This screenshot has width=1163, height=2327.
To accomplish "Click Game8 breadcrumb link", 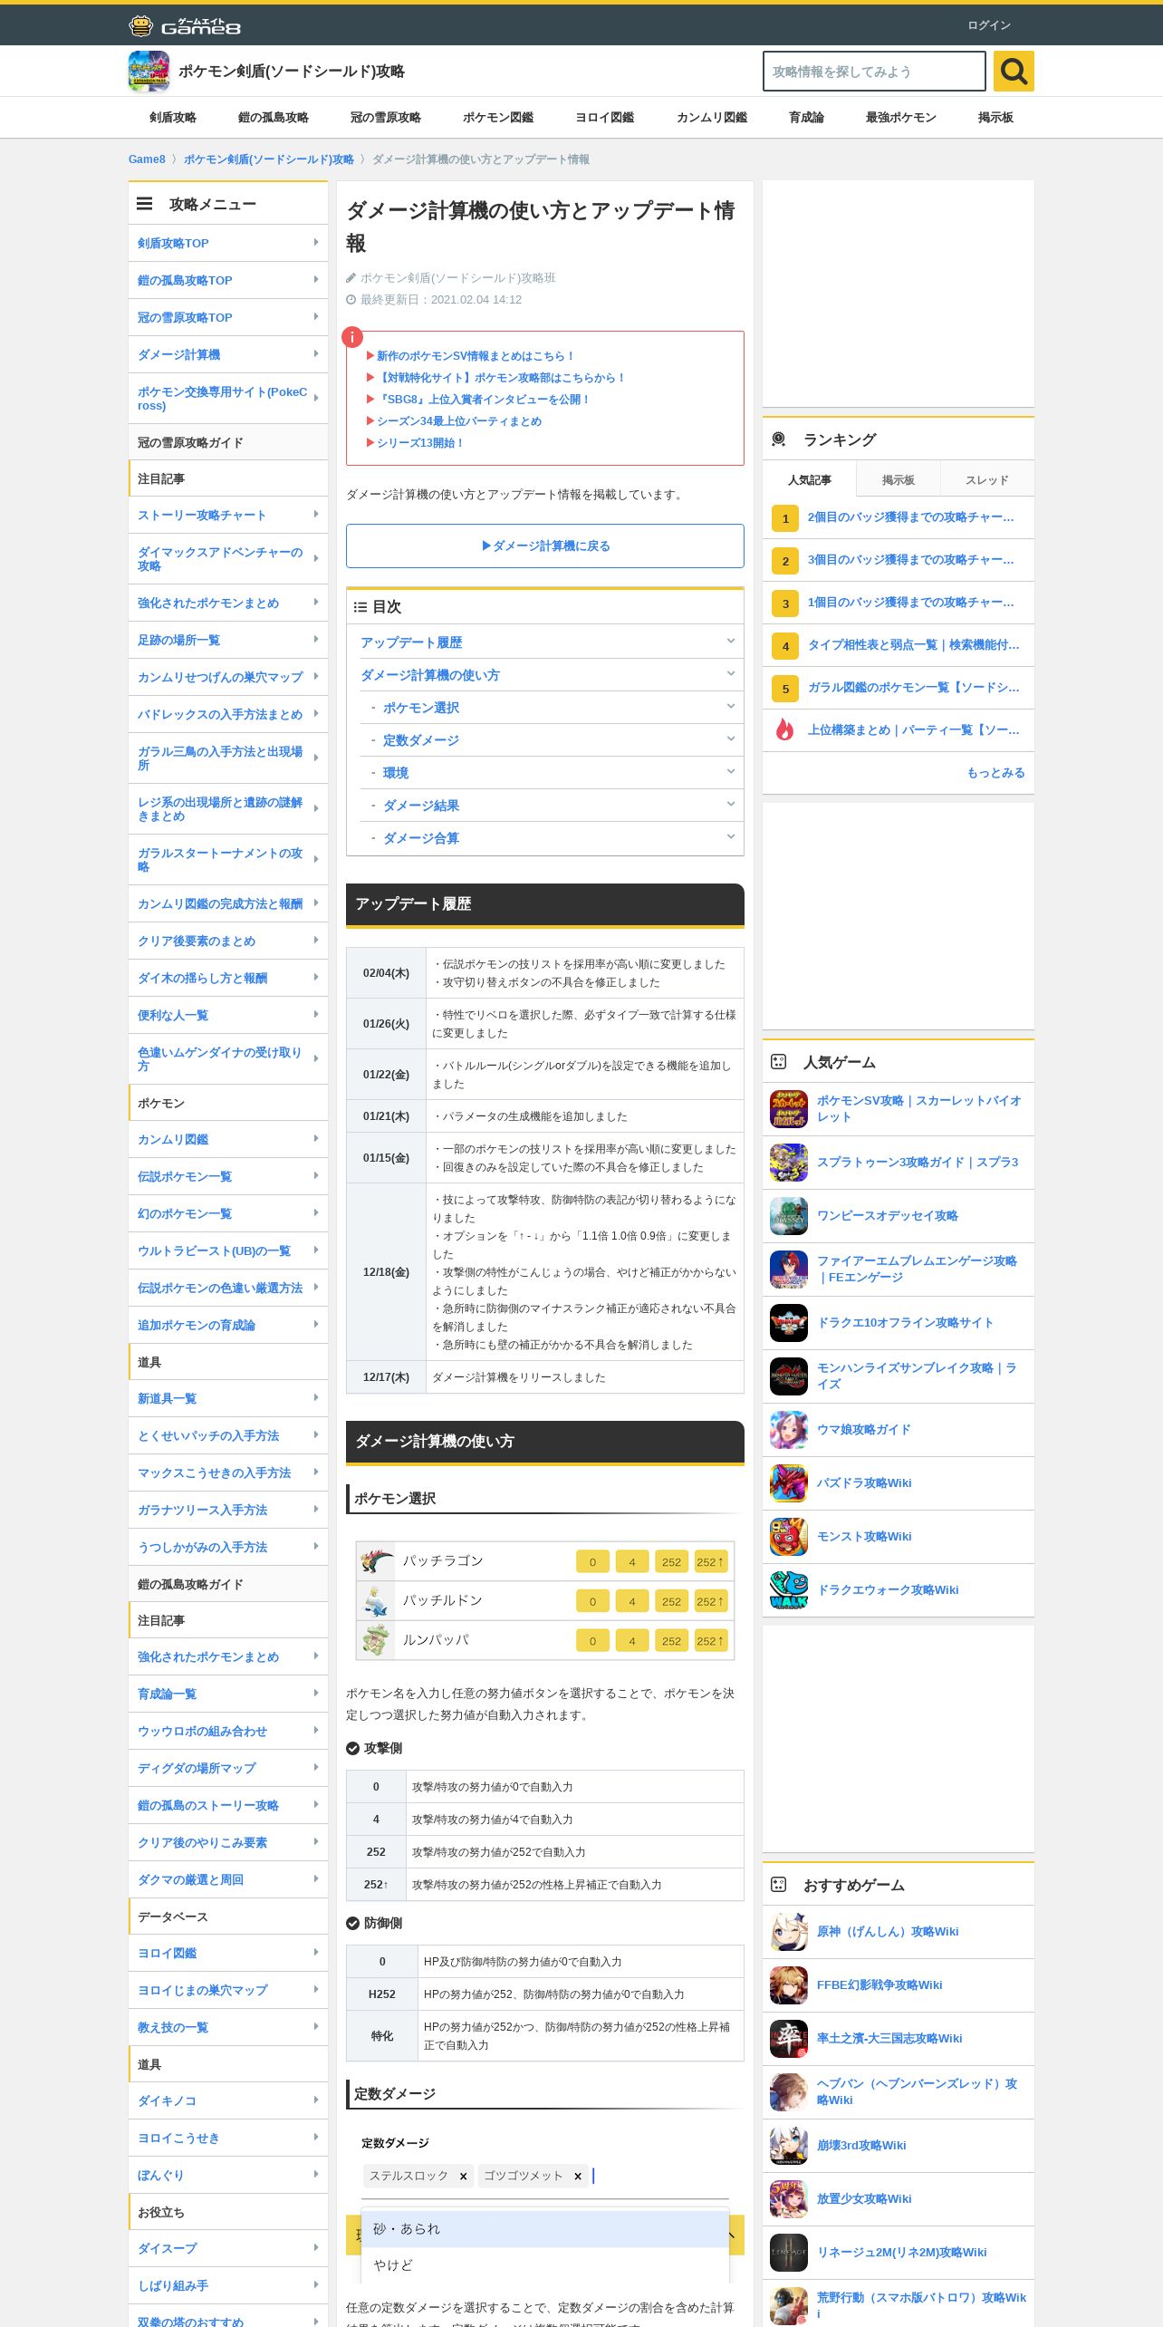I will click(x=147, y=159).
